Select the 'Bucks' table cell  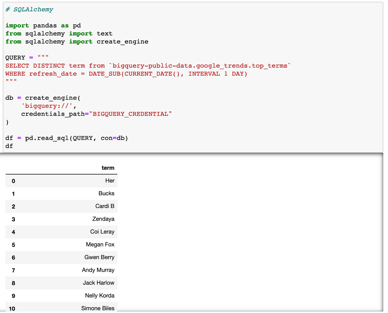click(x=106, y=194)
